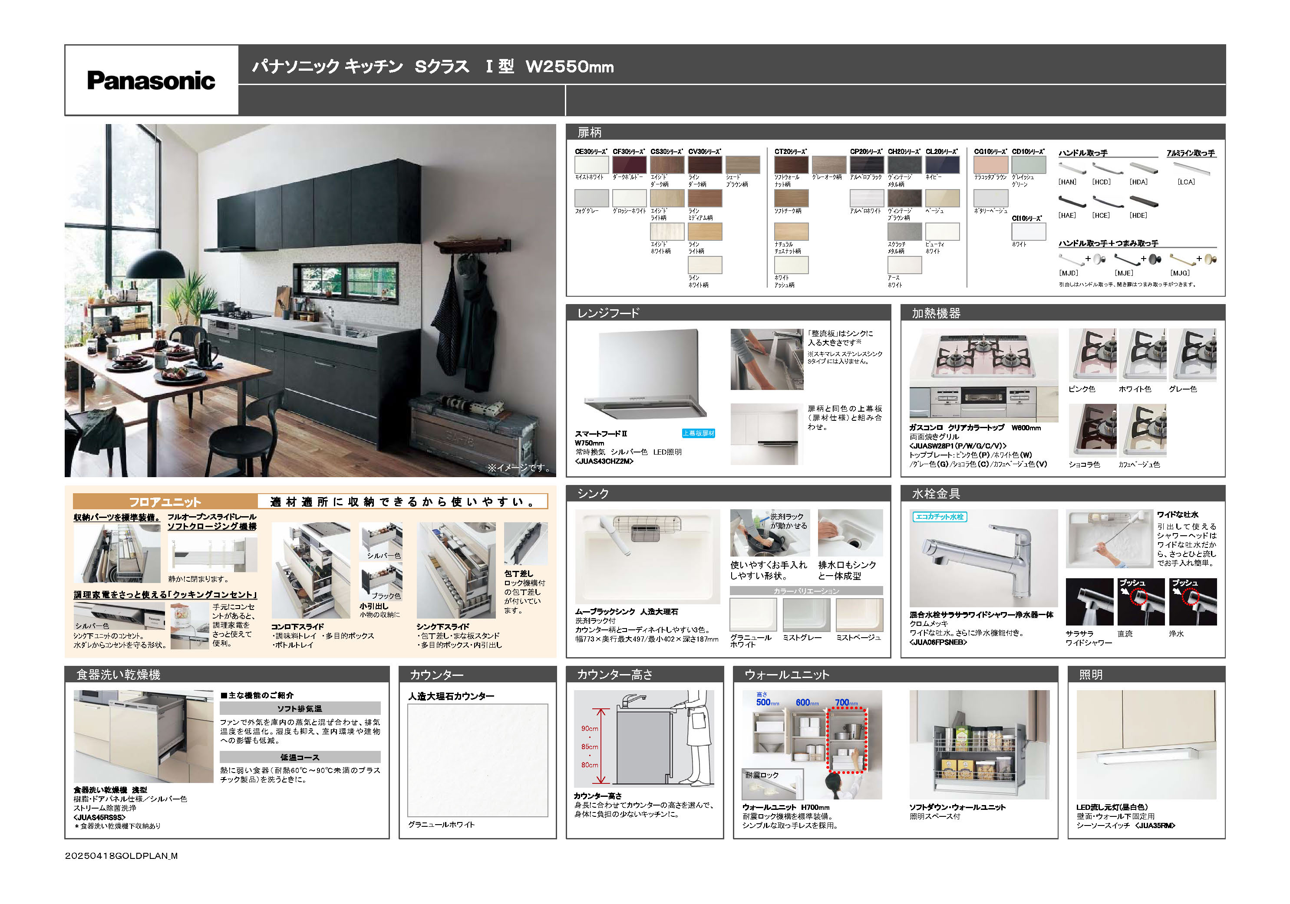Open the コンロ下スライド drawer photo
Viewport: 1290px width, 904px height.
tap(311, 570)
